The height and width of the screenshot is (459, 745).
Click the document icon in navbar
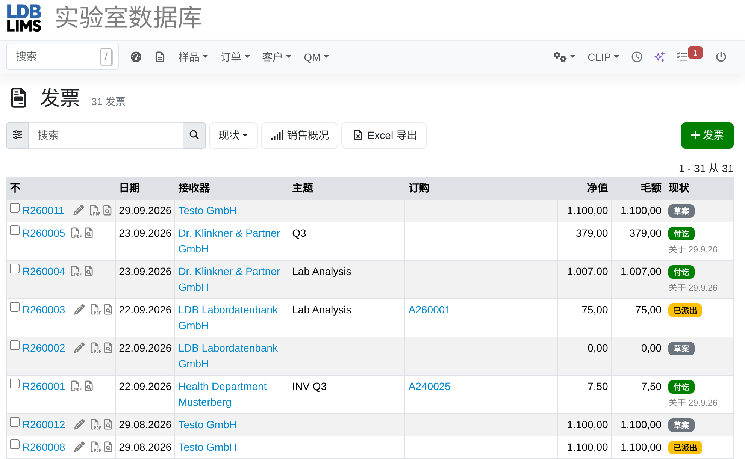coord(160,57)
